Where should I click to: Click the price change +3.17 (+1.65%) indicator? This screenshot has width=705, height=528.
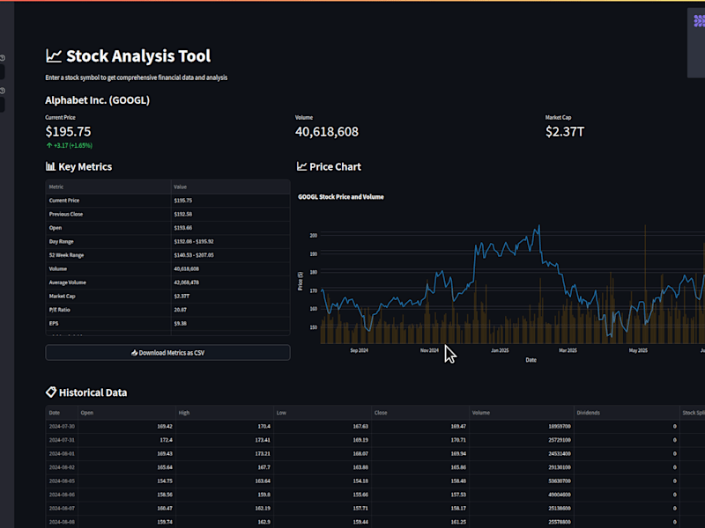(x=70, y=145)
